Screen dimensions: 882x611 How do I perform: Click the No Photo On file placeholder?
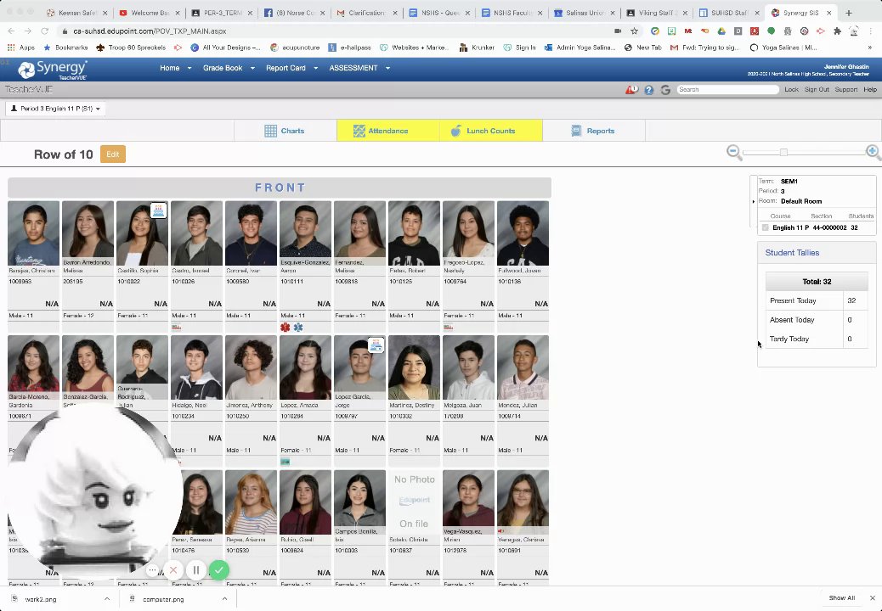[414, 502]
